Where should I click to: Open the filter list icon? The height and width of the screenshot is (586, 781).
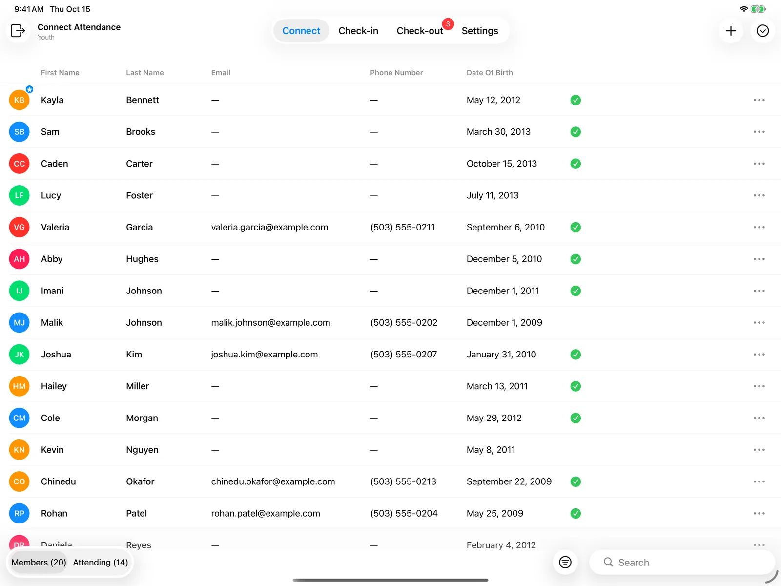click(x=565, y=562)
